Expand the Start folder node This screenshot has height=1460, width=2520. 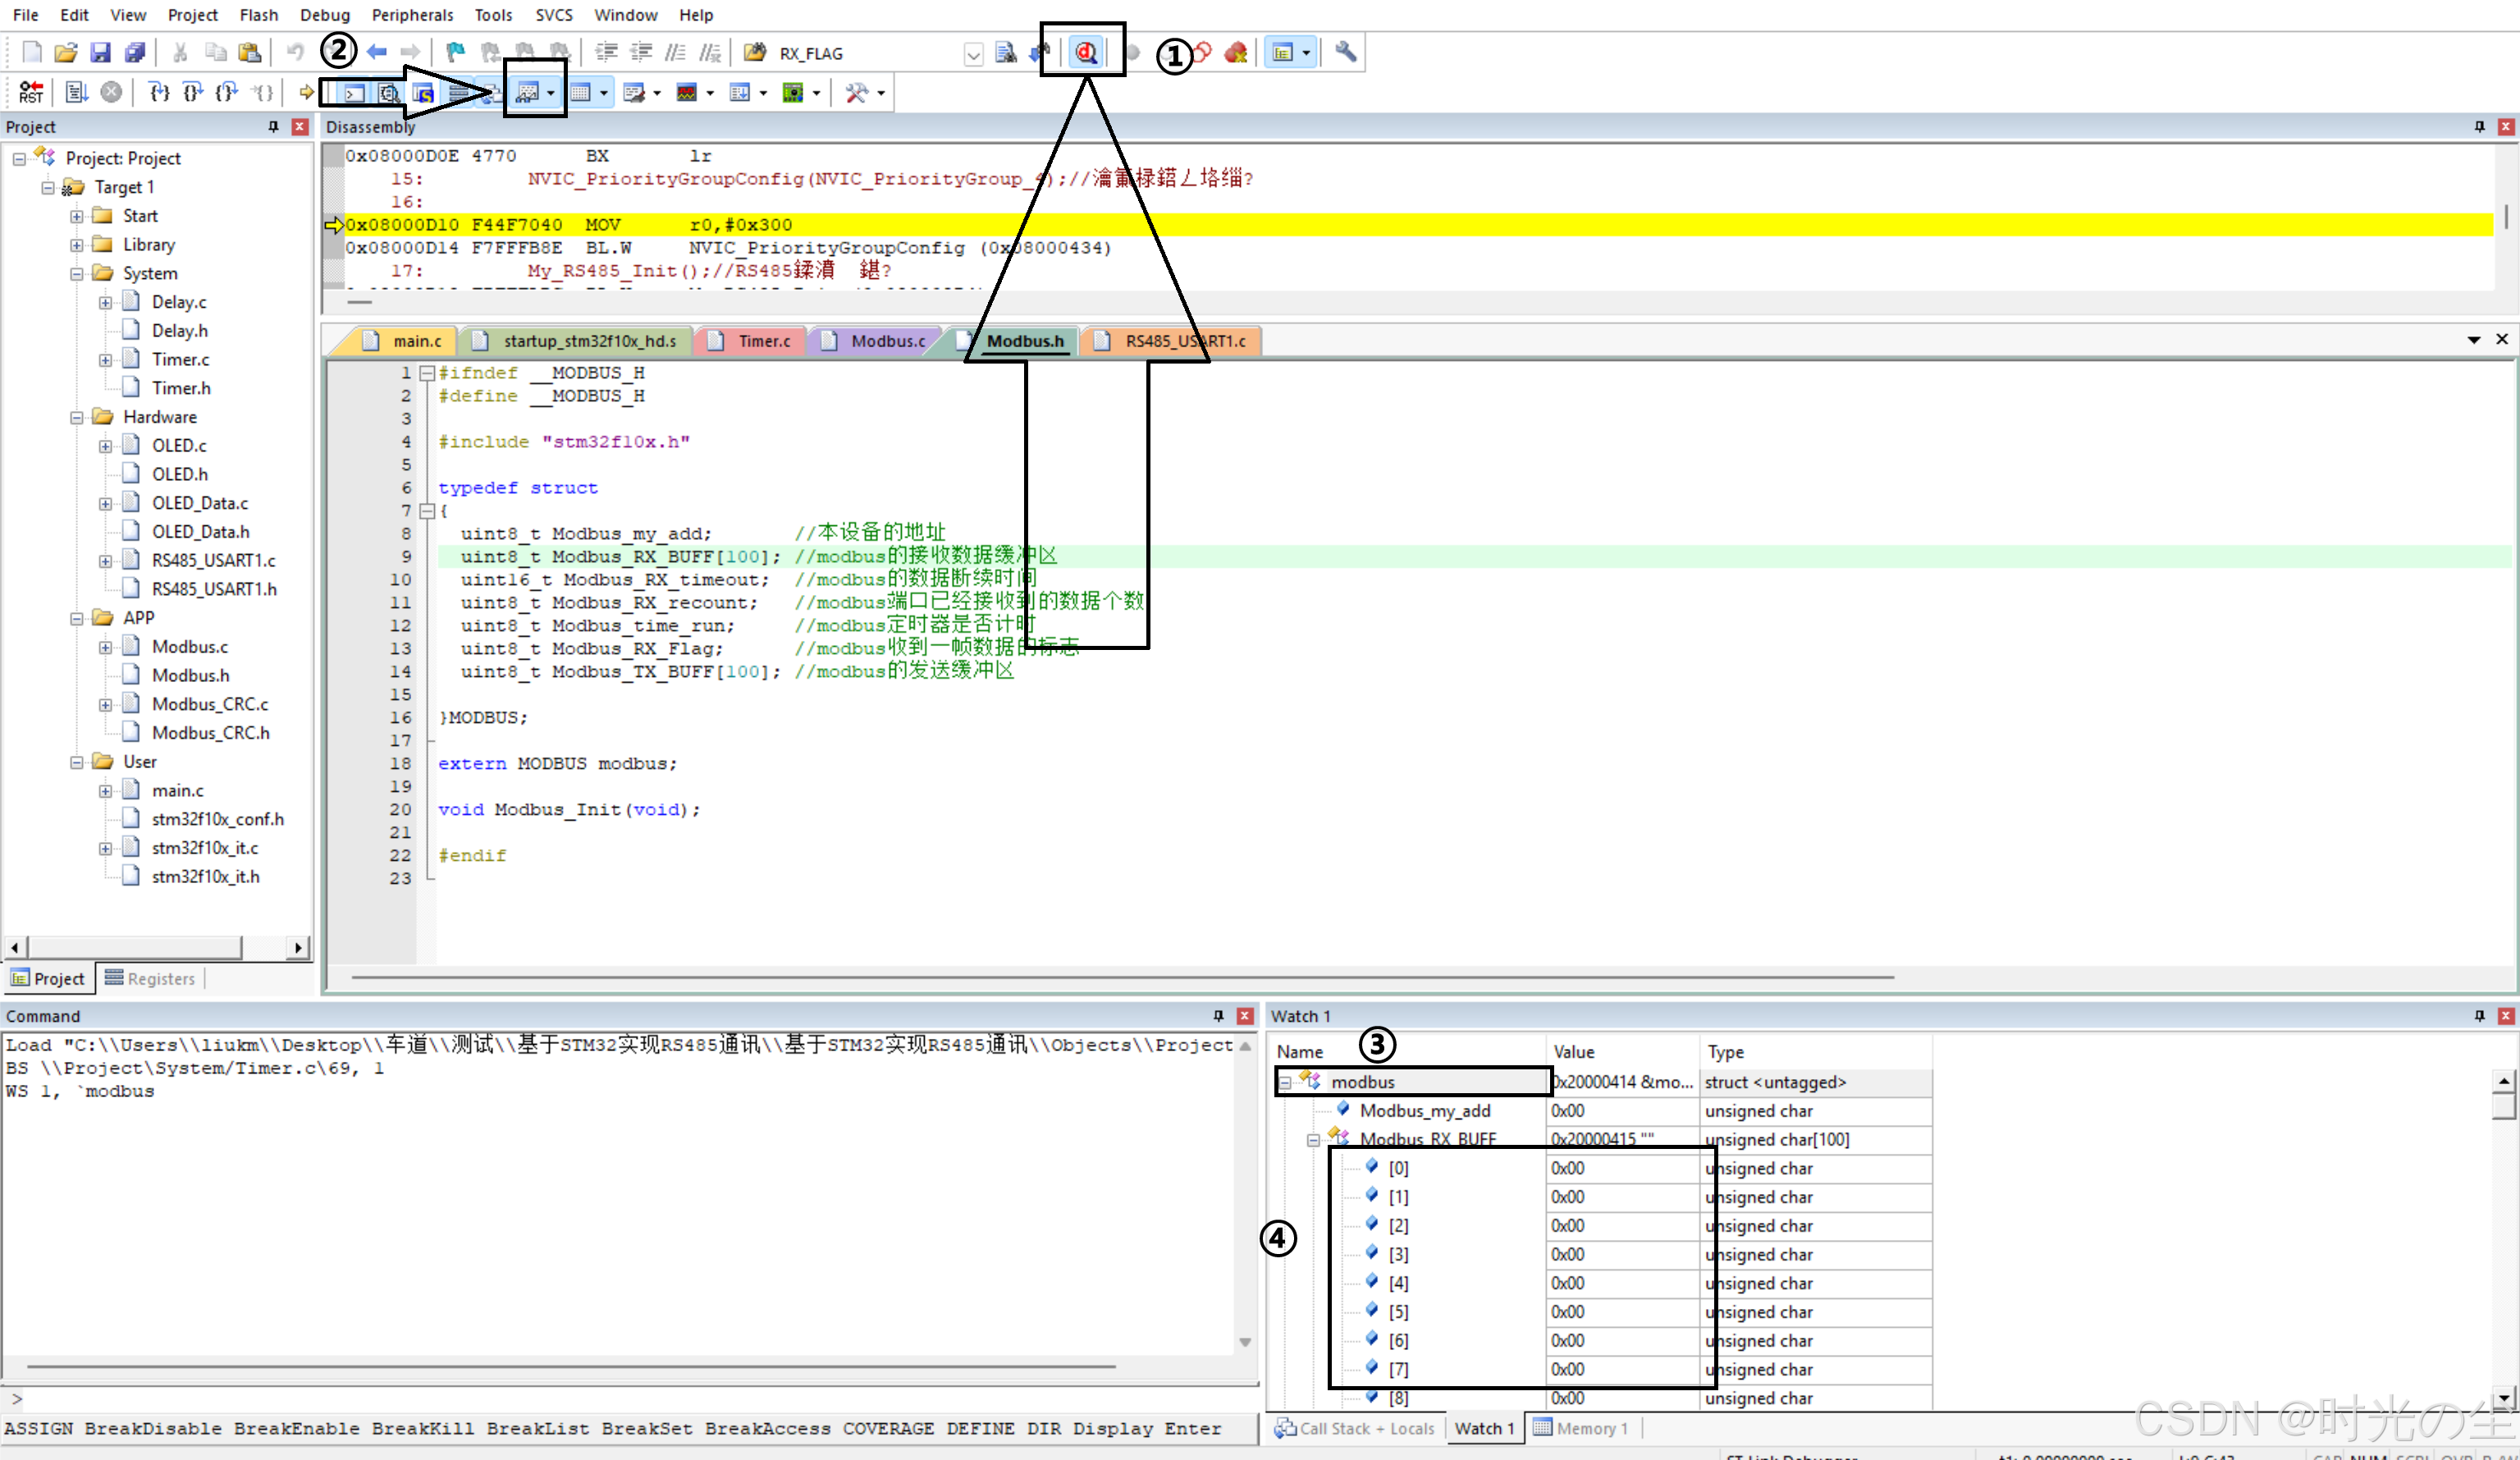coord(77,216)
